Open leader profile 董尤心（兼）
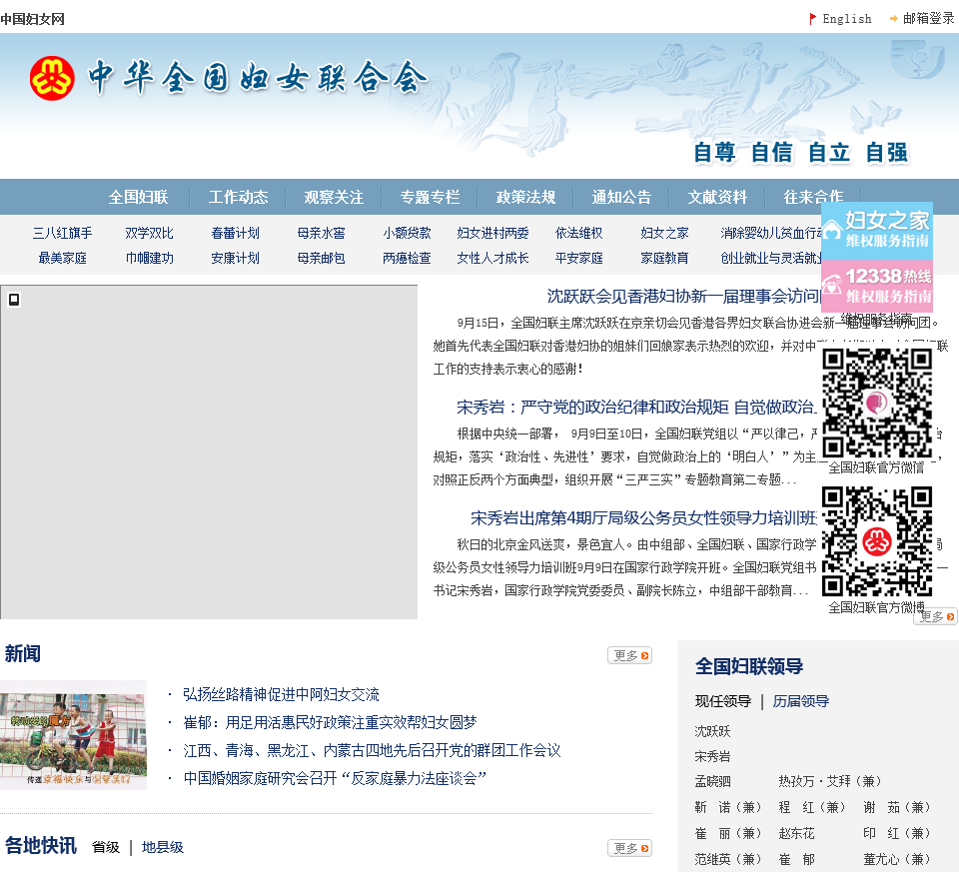Image resolution: width=959 pixels, height=872 pixels. tap(897, 859)
